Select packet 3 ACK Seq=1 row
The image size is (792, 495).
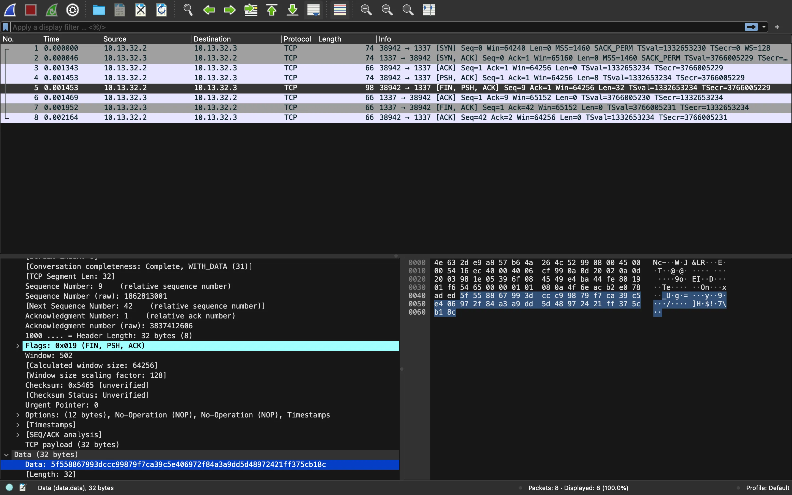click(396, 68)
